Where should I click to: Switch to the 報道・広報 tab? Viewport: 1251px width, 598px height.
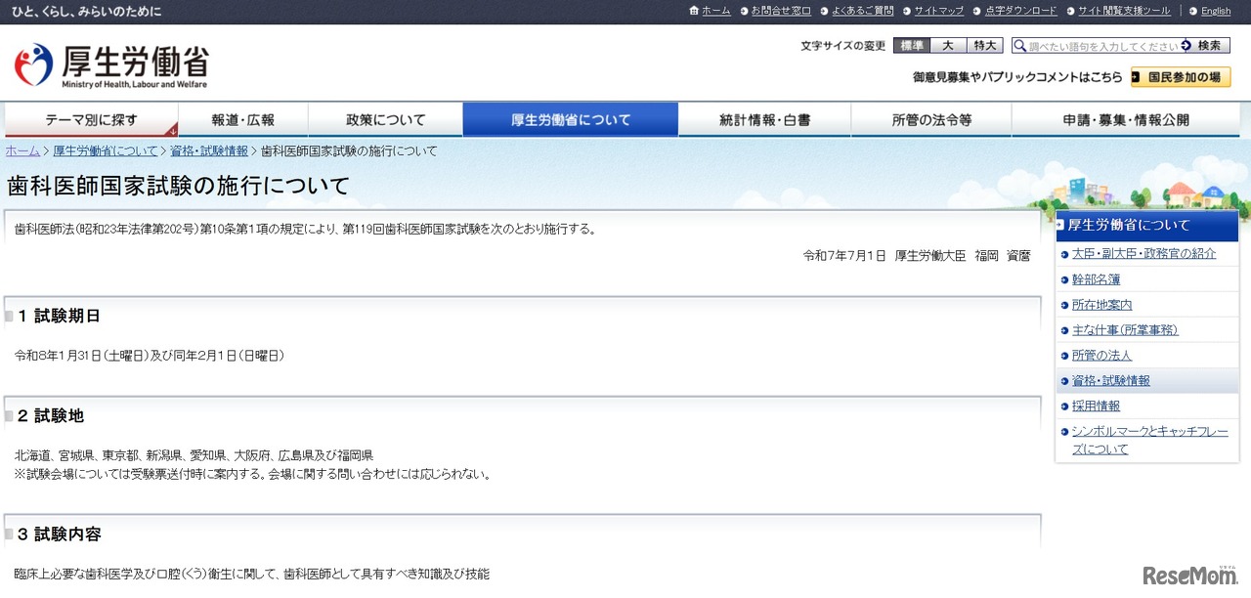242,118
